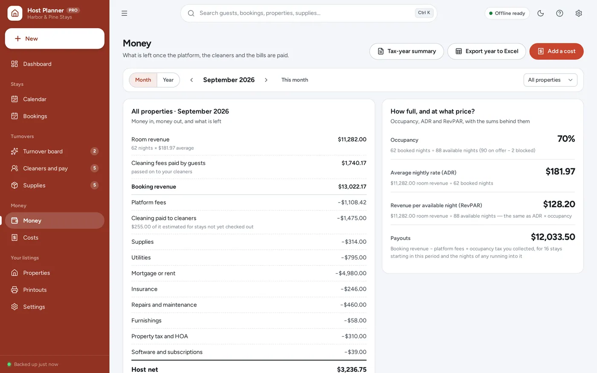The height and width of the screenshot is (373, 597).
Task: Click the Mortgage or rent amount
Action: [351, 273]
